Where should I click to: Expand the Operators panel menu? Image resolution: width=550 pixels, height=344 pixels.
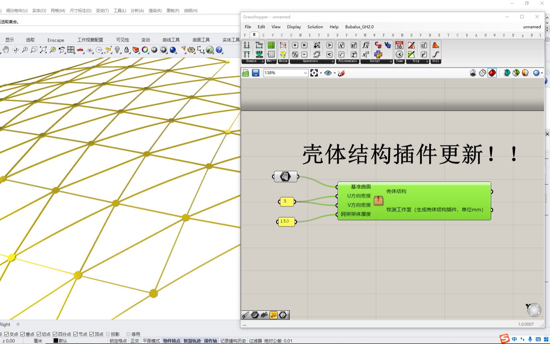(x=332, y=61)
